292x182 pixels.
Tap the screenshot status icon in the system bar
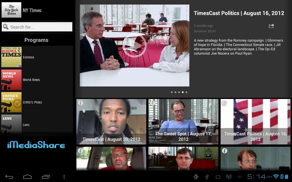218,177
